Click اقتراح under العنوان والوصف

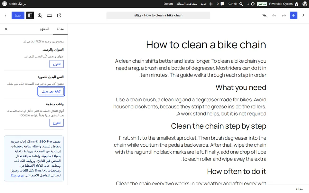[57, 64]
